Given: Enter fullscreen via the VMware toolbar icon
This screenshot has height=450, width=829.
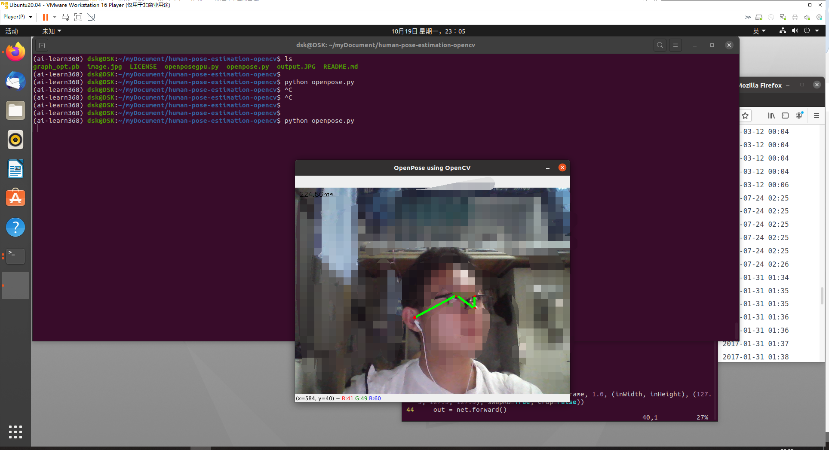Looking at the screenshot, I should tap(78, 17).
